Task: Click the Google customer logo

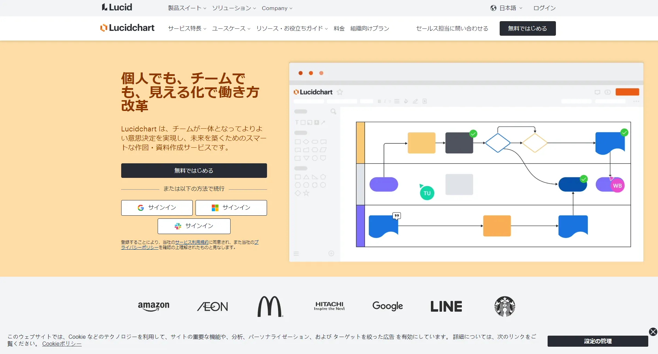Action: point(388,306)
